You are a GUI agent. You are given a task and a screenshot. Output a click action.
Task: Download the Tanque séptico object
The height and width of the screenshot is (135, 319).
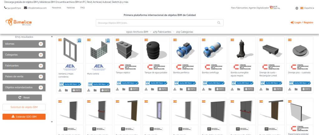[117, 89]
